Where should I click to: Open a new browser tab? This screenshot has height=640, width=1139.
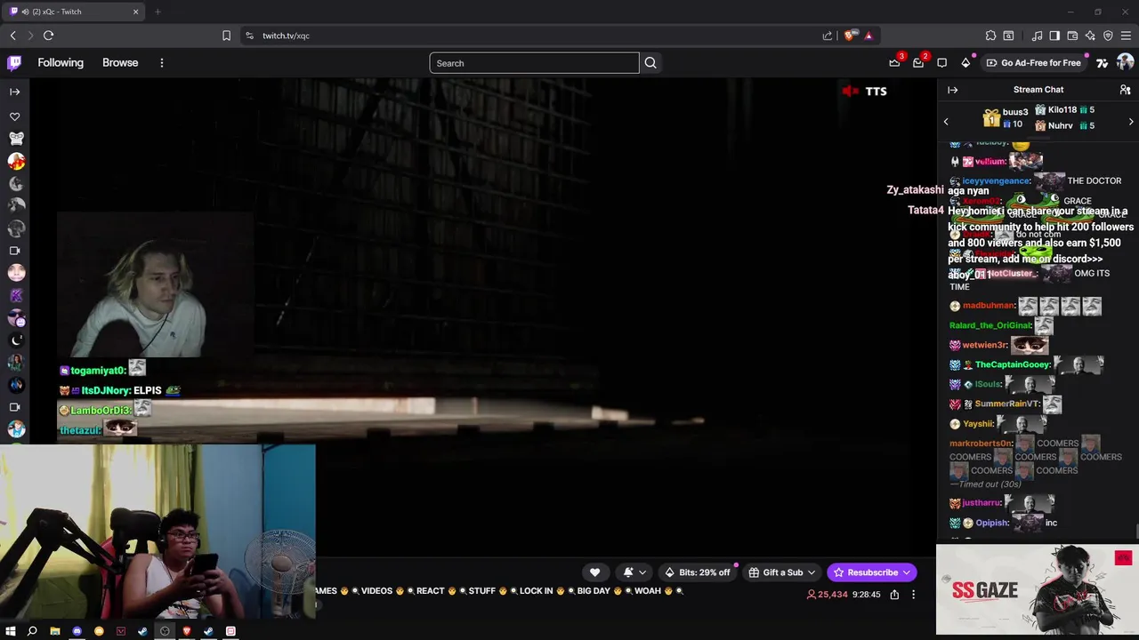pos(158,12)
